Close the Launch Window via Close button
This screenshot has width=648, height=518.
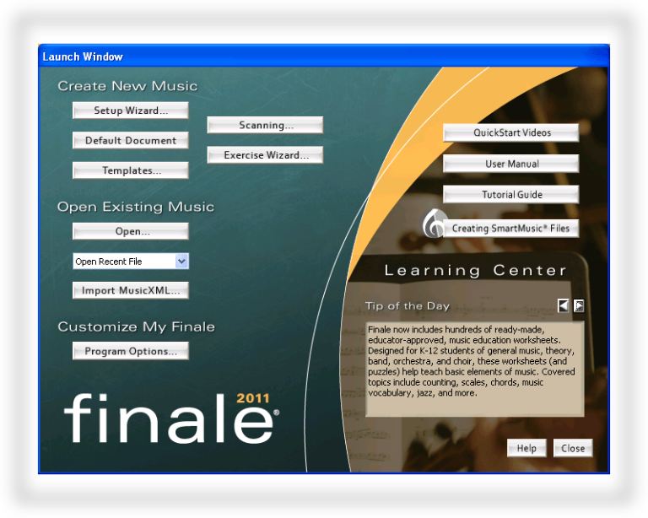pos(573,448)
